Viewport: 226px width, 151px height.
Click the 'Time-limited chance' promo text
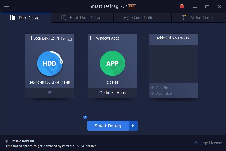pyautogui.click(x=51, y=146)
